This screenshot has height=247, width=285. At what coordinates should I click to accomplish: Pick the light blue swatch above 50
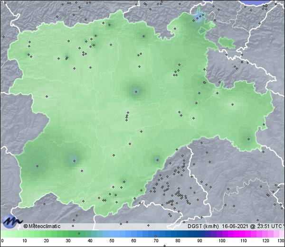pyautogui.click(x=112, y=234)
